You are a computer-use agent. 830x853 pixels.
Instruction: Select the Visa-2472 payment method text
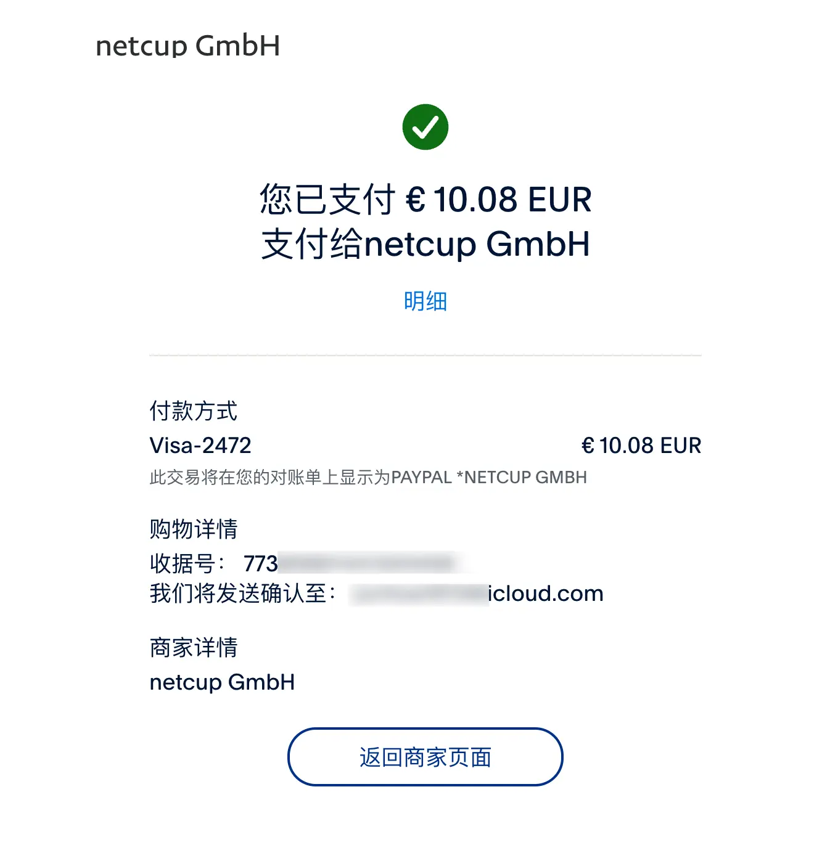[200, 445]
